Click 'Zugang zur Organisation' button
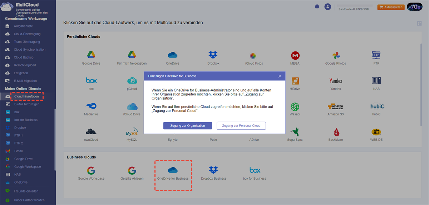This screenshot has height=205, width=429. 188,126
